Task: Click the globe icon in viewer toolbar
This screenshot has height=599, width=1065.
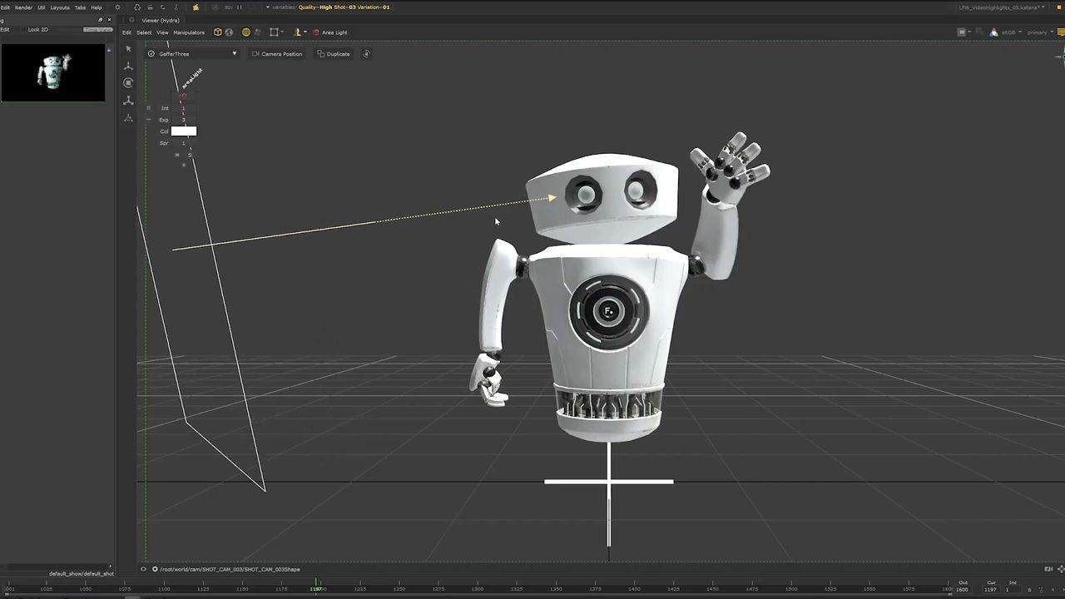Action: [x=229, y=32]
